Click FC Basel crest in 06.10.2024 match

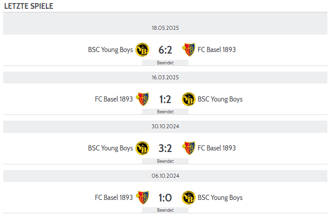point(142,197)
